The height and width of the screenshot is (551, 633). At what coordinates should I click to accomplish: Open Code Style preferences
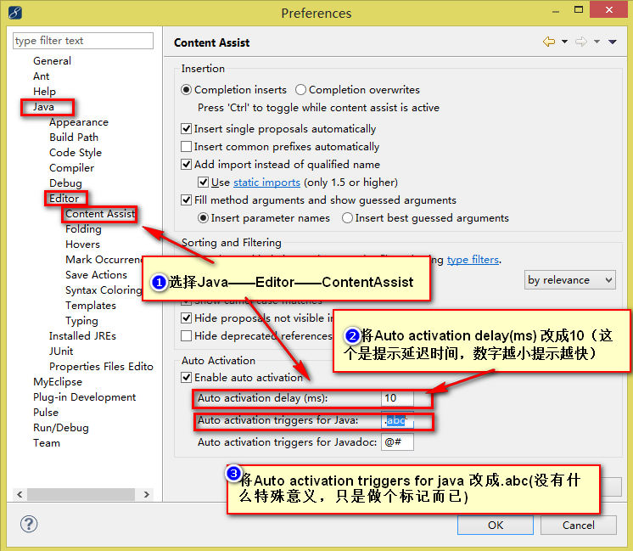tap(76, 153)
